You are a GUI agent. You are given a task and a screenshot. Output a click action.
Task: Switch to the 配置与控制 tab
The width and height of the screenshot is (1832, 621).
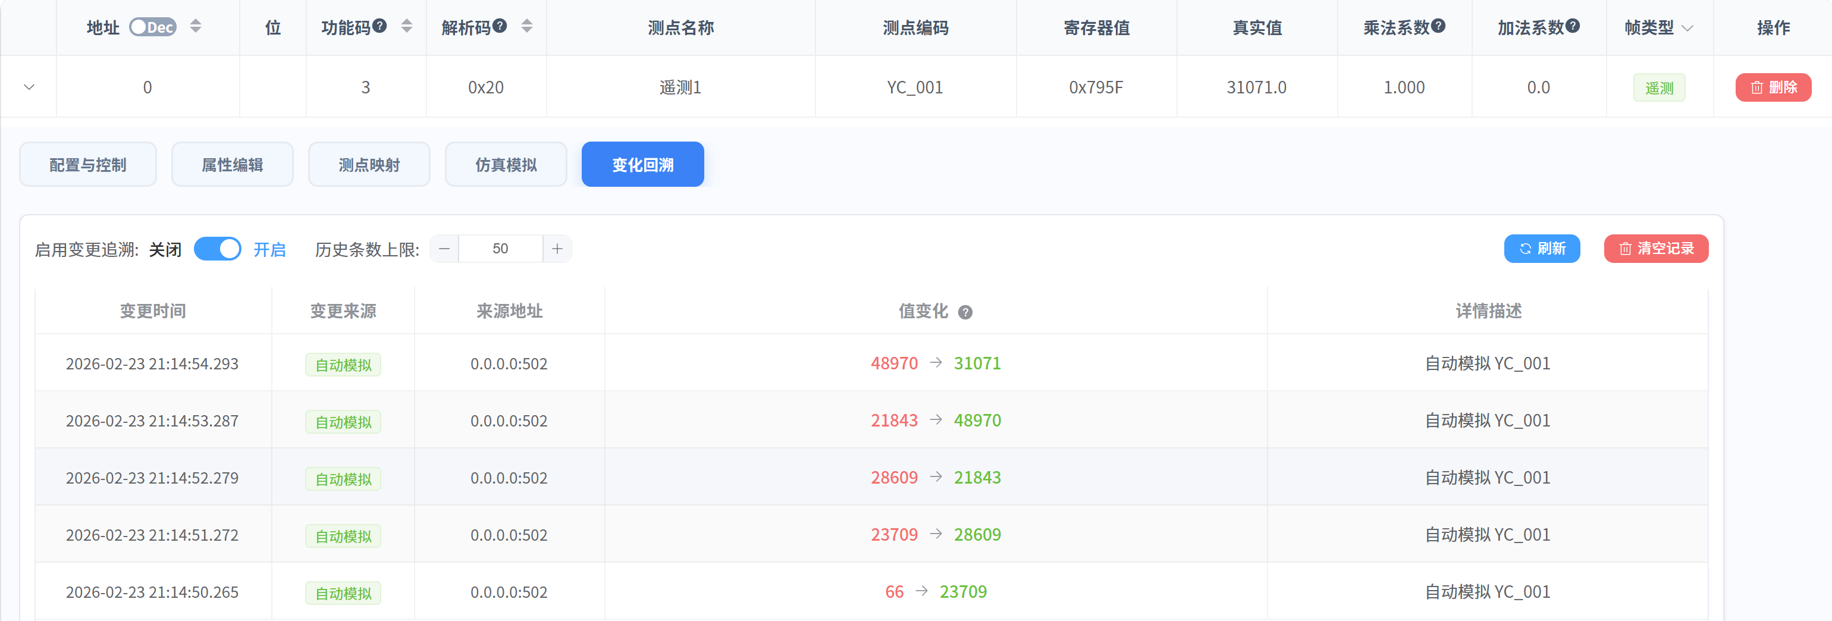[x=87, y=164]
